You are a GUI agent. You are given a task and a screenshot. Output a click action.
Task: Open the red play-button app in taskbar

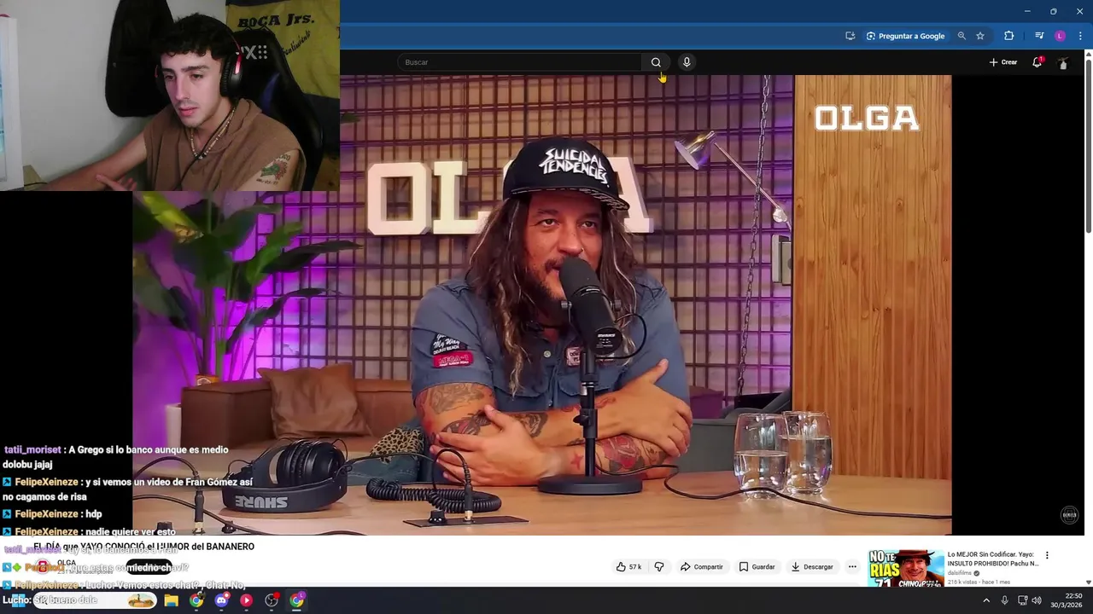[246, 600]
